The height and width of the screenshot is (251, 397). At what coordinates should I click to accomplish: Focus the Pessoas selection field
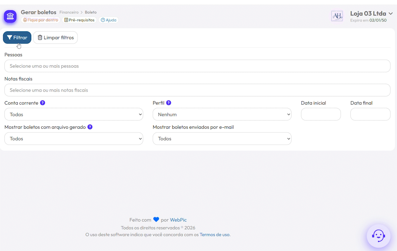click(197, 66)
